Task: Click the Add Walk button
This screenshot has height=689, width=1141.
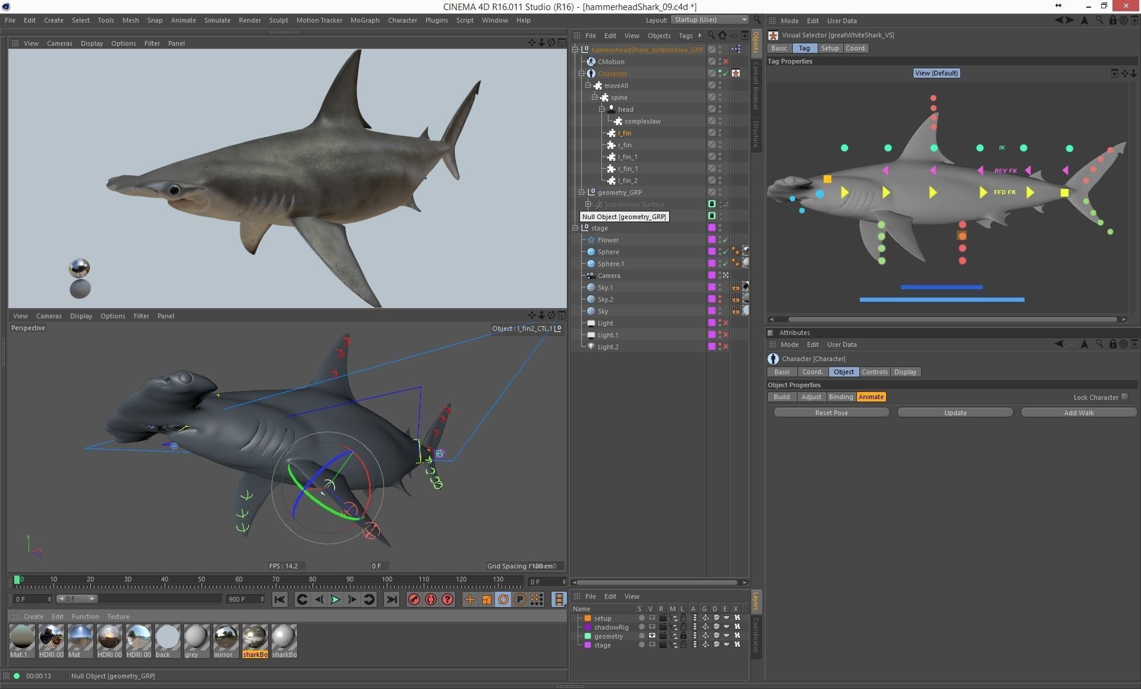Action: coord(1079,413)
